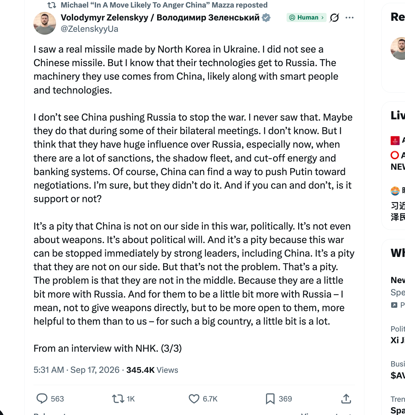The height and width of the screenshot is (415, 405).
Task: Like the post via heart icon
Action: [x=194, y=399]
